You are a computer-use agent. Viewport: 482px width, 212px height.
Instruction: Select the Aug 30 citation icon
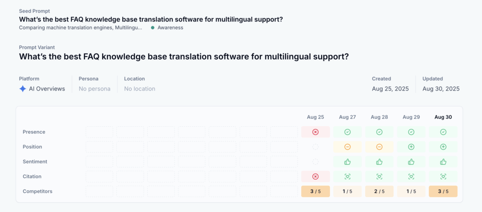coord(443,176)
